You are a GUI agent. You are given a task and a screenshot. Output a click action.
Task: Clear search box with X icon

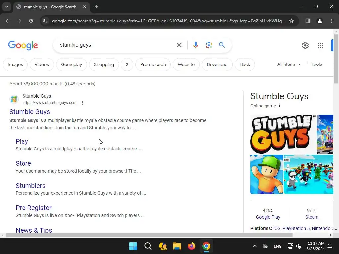click(x=179, y=45)
